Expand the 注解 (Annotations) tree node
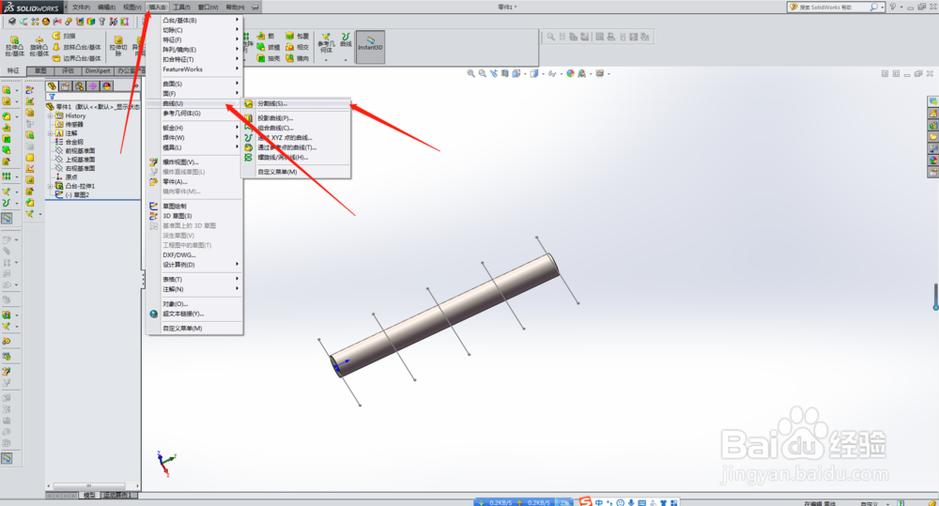The width and height of the screenshot is (939, 506). coord(51,133)
